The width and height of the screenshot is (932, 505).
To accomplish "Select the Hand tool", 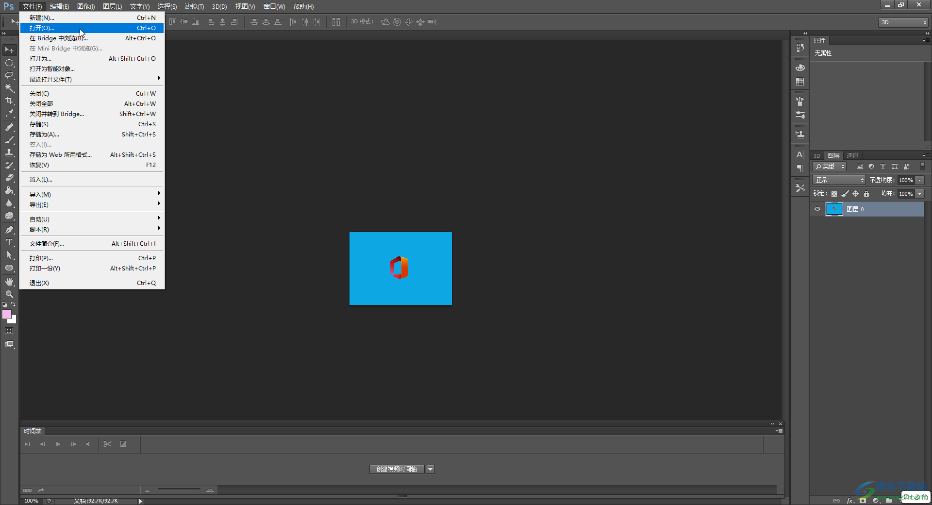I will 9,282.
